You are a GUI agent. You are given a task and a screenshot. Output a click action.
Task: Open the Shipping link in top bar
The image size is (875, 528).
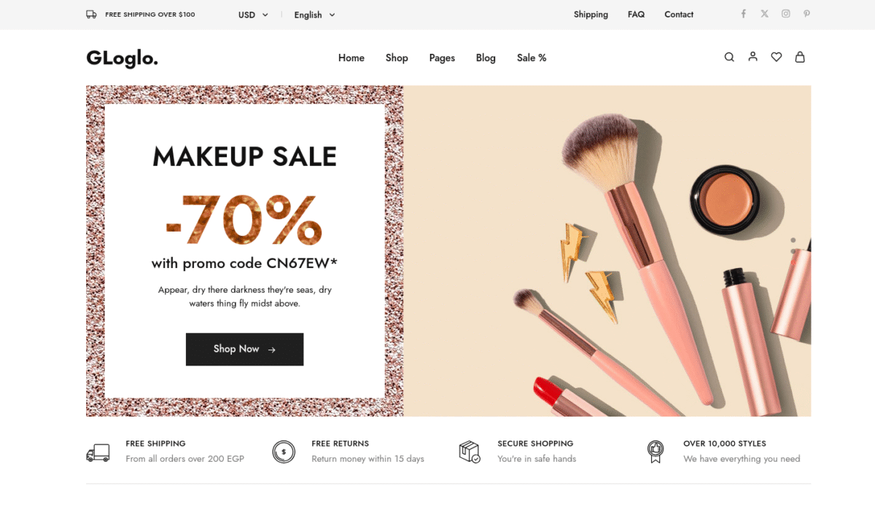tap(591, 15)
